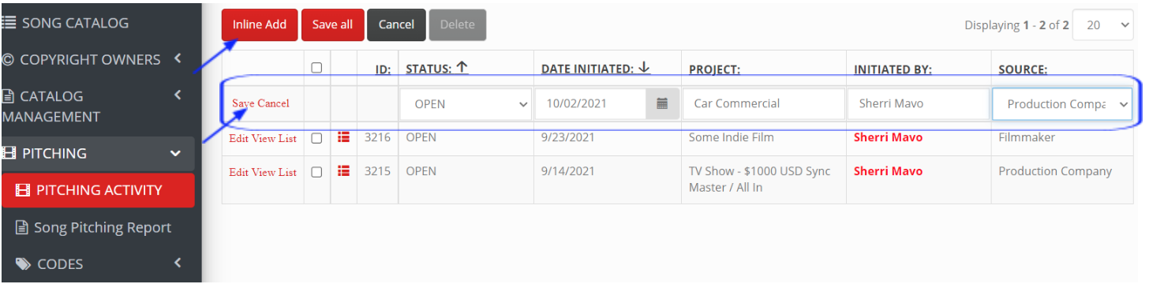
Task: Check the box for record 3216
Action: pyautogui.click(x=316, y=138)
